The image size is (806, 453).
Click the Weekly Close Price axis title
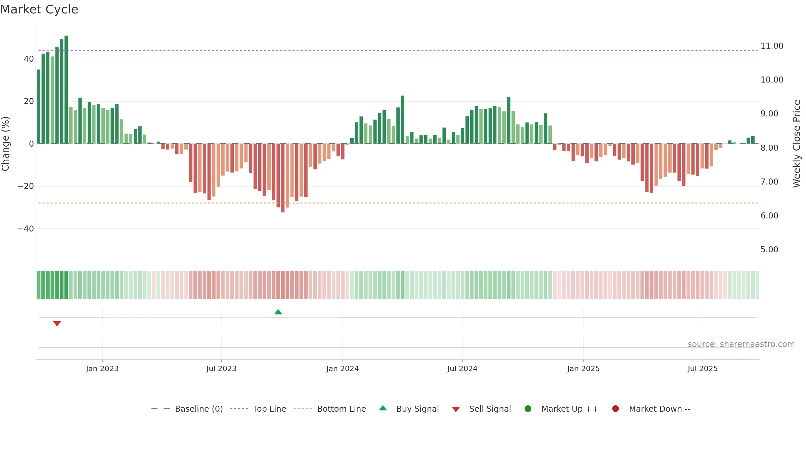[x=797, y=144]
